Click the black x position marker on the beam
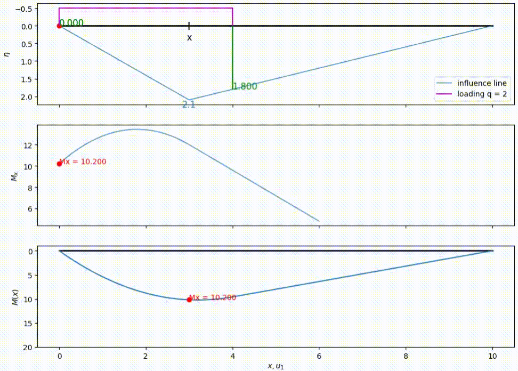 [x=189, y=26]
